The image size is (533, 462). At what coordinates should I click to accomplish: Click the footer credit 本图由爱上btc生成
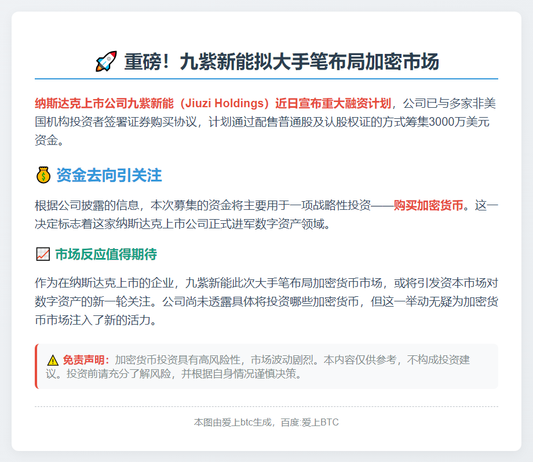pos(232,423)
